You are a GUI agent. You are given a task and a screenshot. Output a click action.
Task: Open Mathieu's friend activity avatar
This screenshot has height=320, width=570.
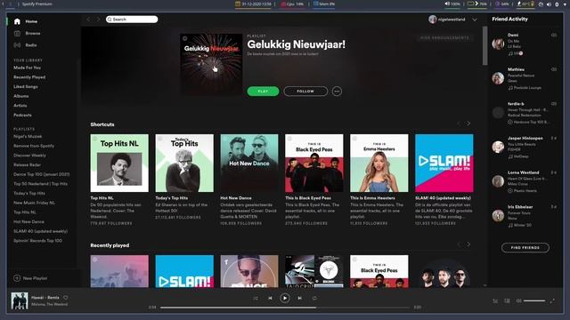coord(498,78)
